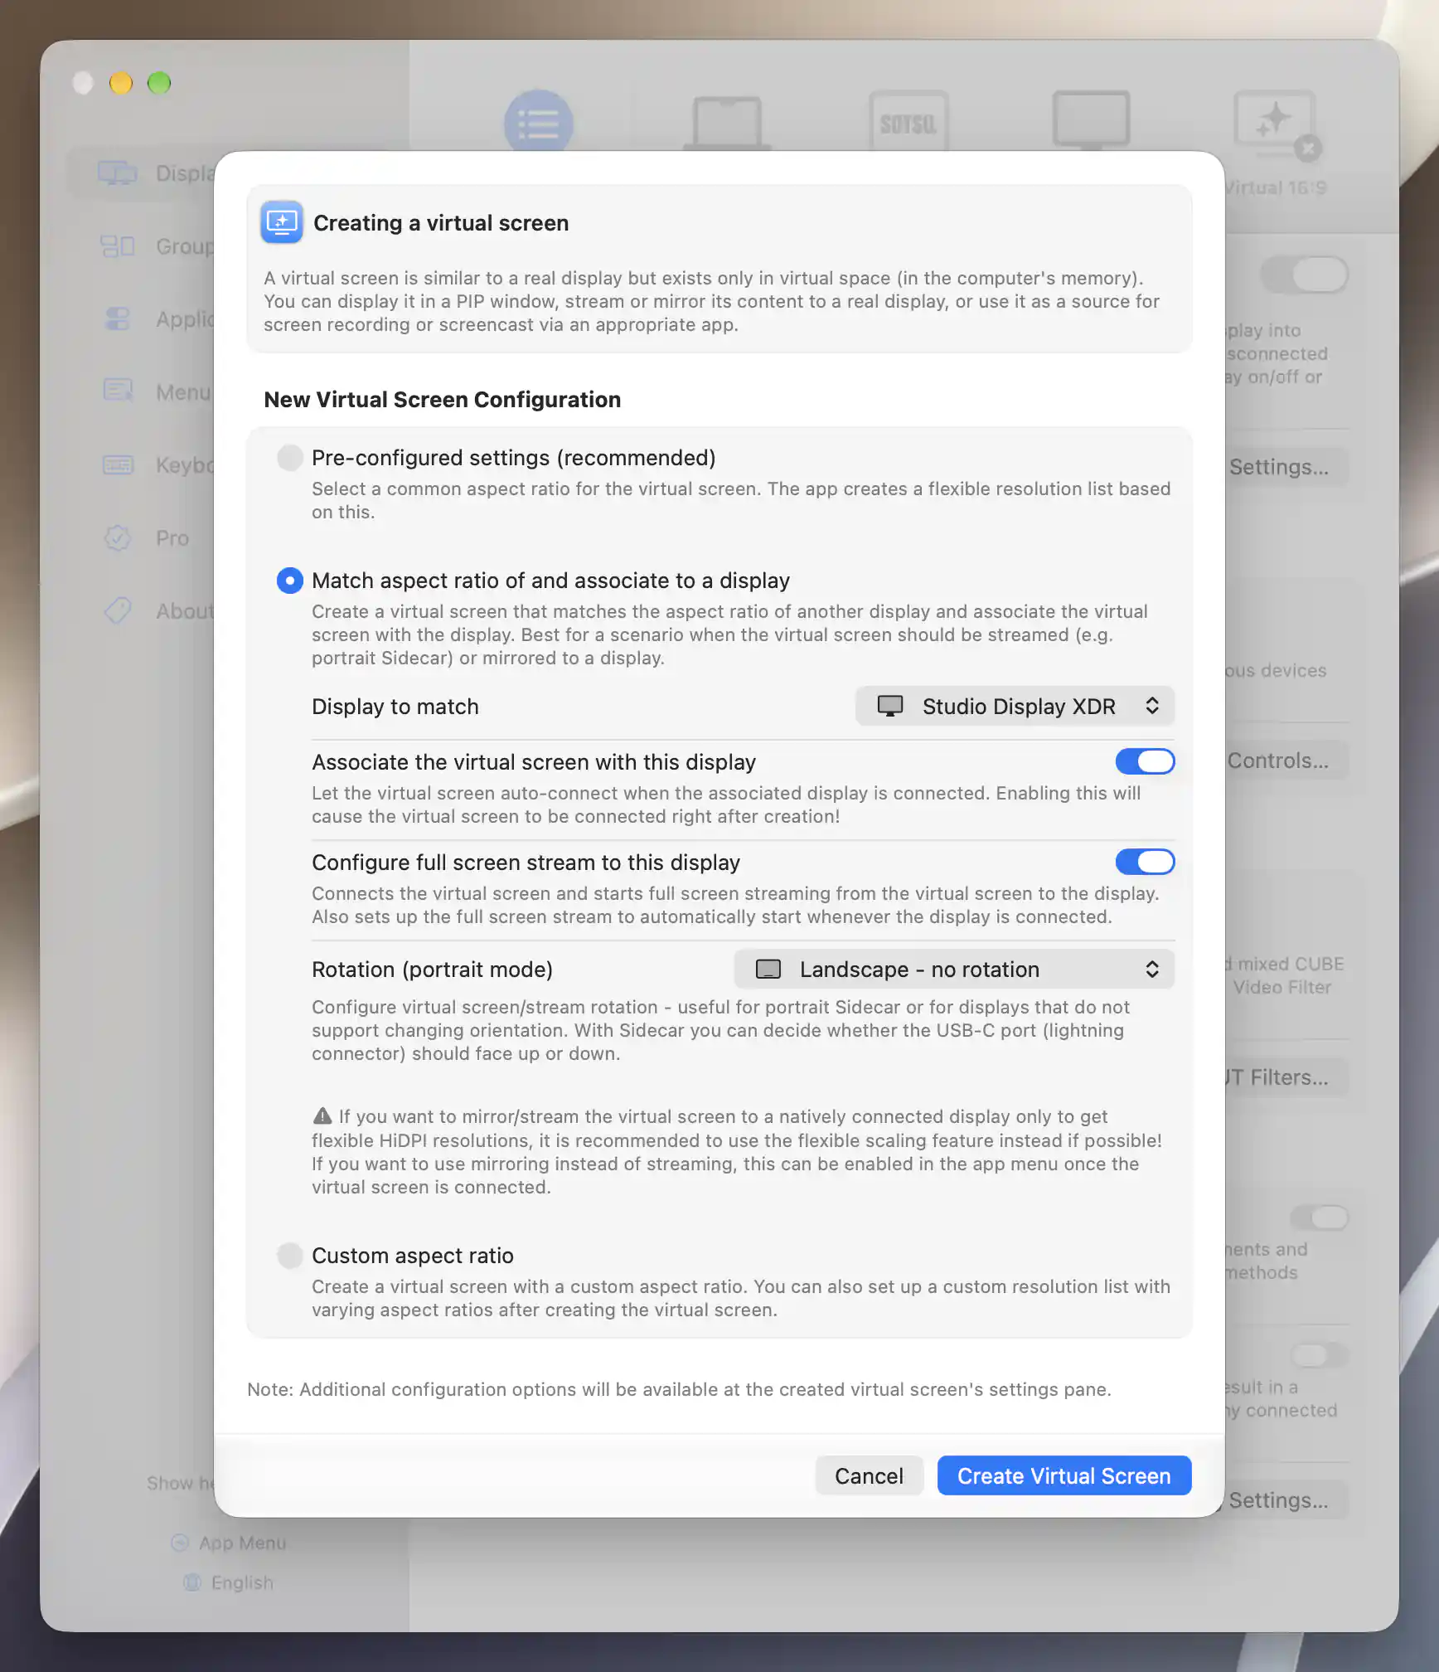Viewport: 1439px width, 1672px height.
Task: Click the external monitor toolbar icon
Action: tap(1091, 121)
